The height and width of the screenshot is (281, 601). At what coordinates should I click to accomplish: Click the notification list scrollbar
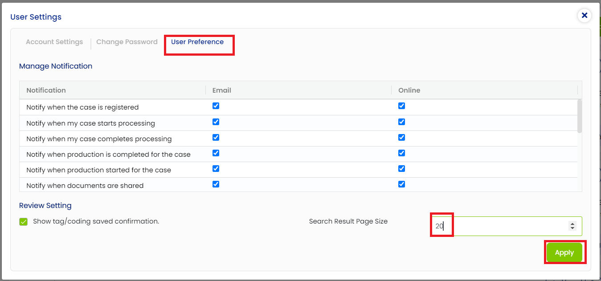579,116
